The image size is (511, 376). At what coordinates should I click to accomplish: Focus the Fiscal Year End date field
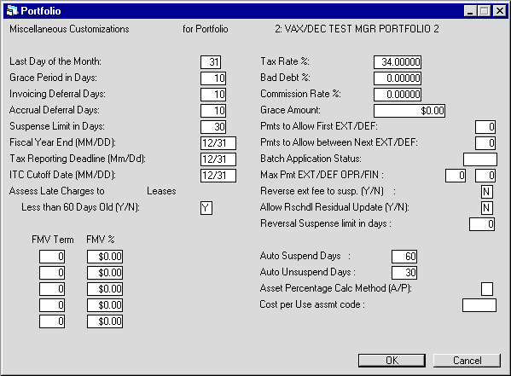point(218,143)
